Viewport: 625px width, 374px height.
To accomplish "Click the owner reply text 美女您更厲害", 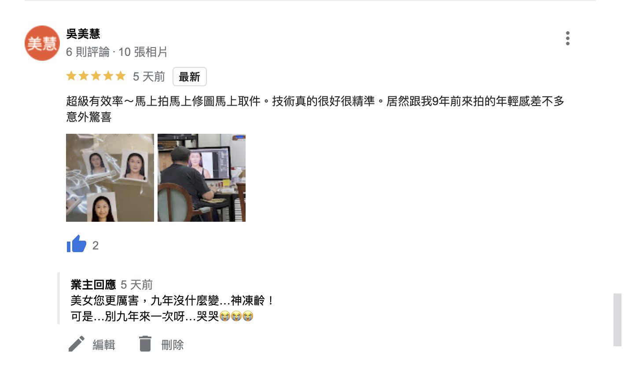I will coord(173,301).
